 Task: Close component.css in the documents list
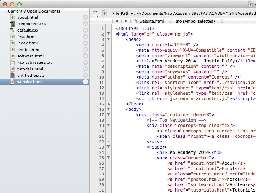85,24
